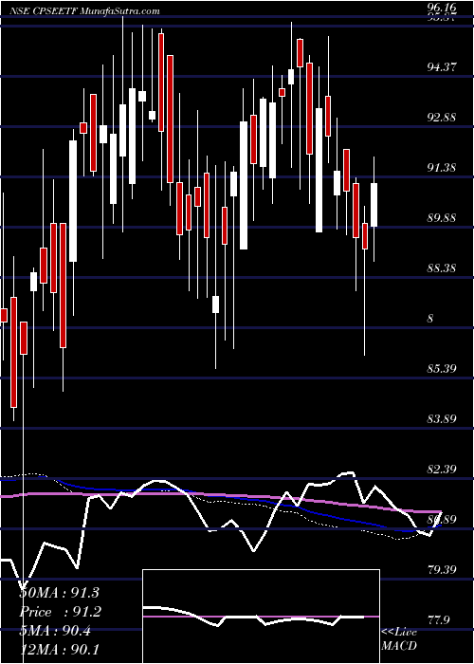Viewport: 474px width, 664px height.
Task: Click the tall white candle beside the 92.88 level
Action: pos(244,185)
